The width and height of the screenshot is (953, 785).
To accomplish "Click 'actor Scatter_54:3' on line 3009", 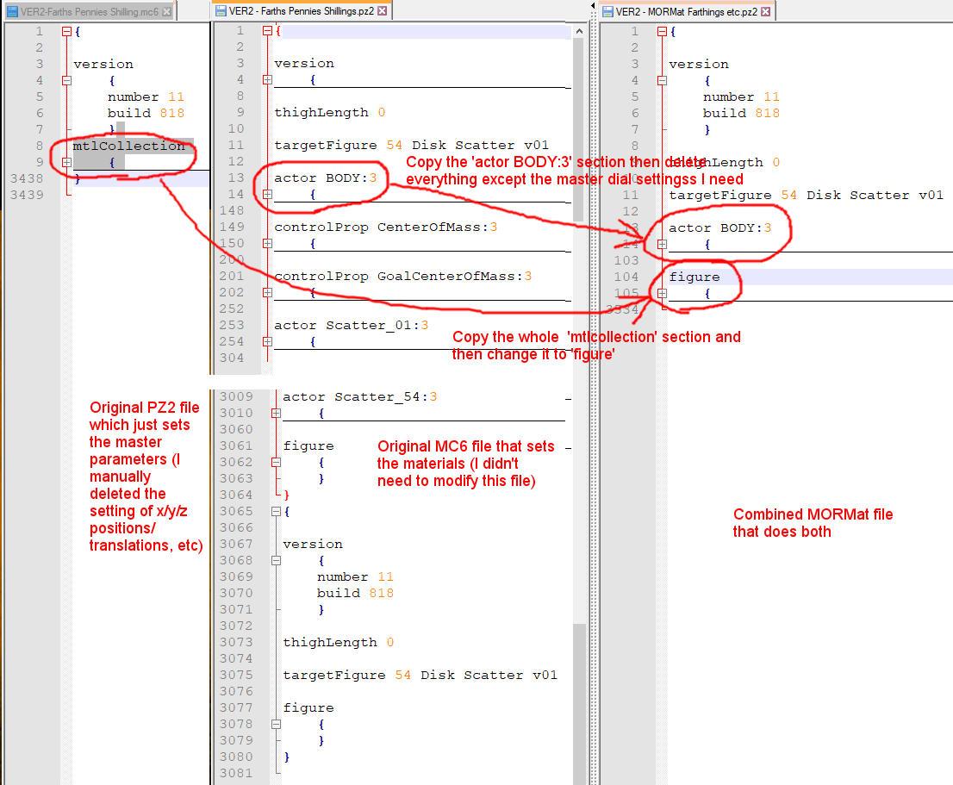I will tap(360, 396).
